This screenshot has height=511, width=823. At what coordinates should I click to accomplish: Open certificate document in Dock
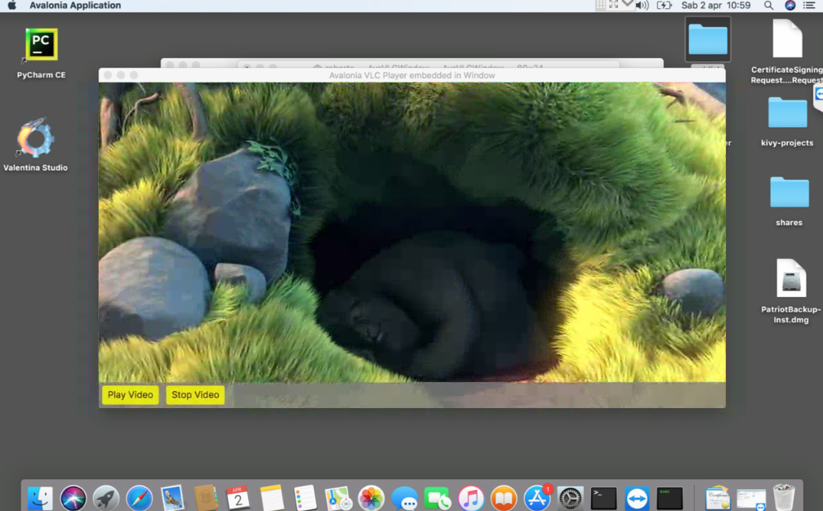click(718, 497)
